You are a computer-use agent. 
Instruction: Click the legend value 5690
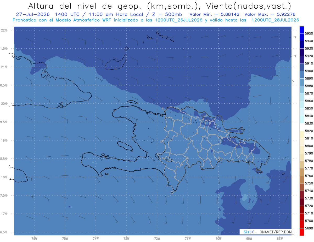(x=309, y=228)
